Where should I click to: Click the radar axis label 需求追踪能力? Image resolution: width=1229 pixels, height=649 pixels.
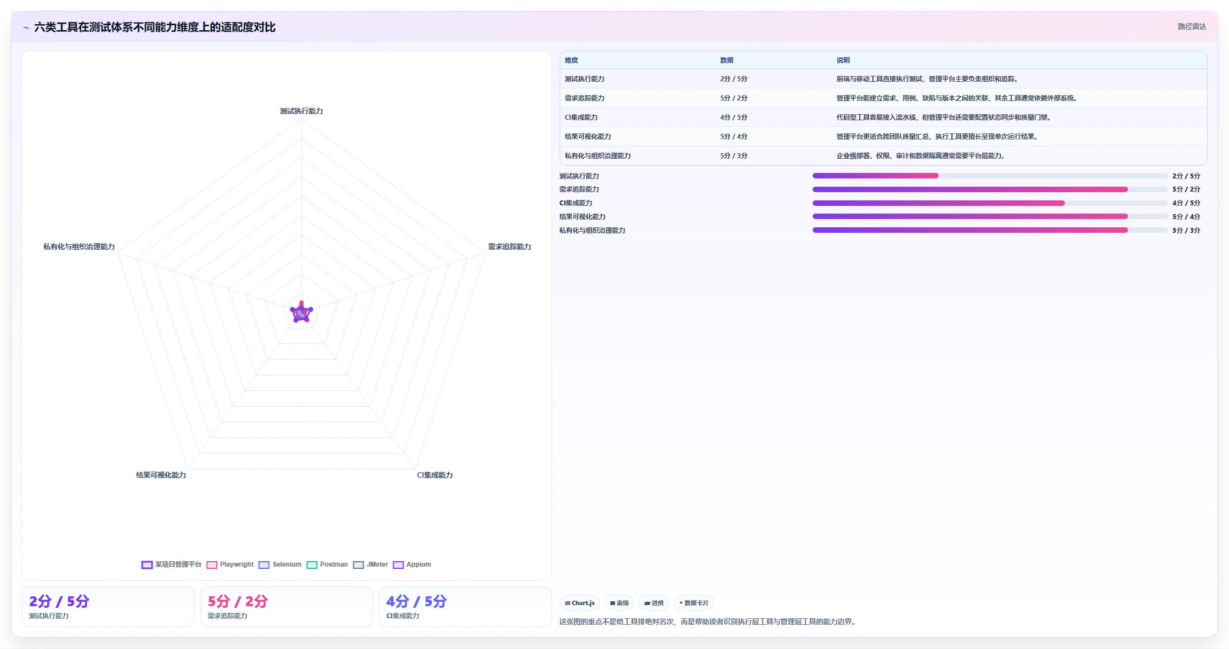click(510, 247)
